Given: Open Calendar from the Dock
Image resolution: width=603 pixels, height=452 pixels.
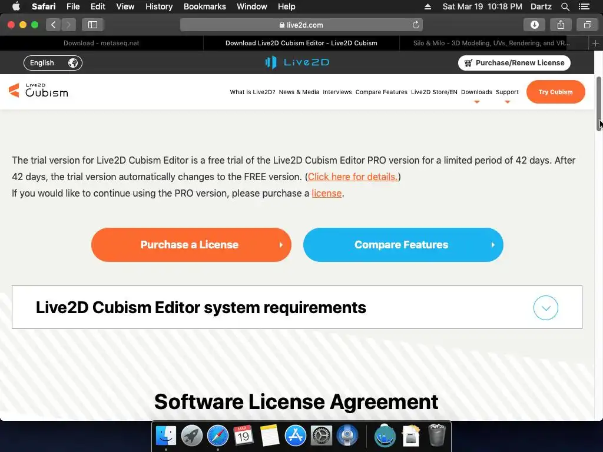Looking at the screenshot, I should [x=243, y=436].
